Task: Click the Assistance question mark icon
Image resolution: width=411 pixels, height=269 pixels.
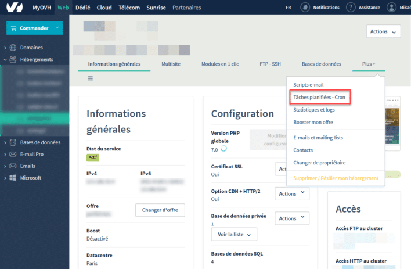Action: coord(351,8)
